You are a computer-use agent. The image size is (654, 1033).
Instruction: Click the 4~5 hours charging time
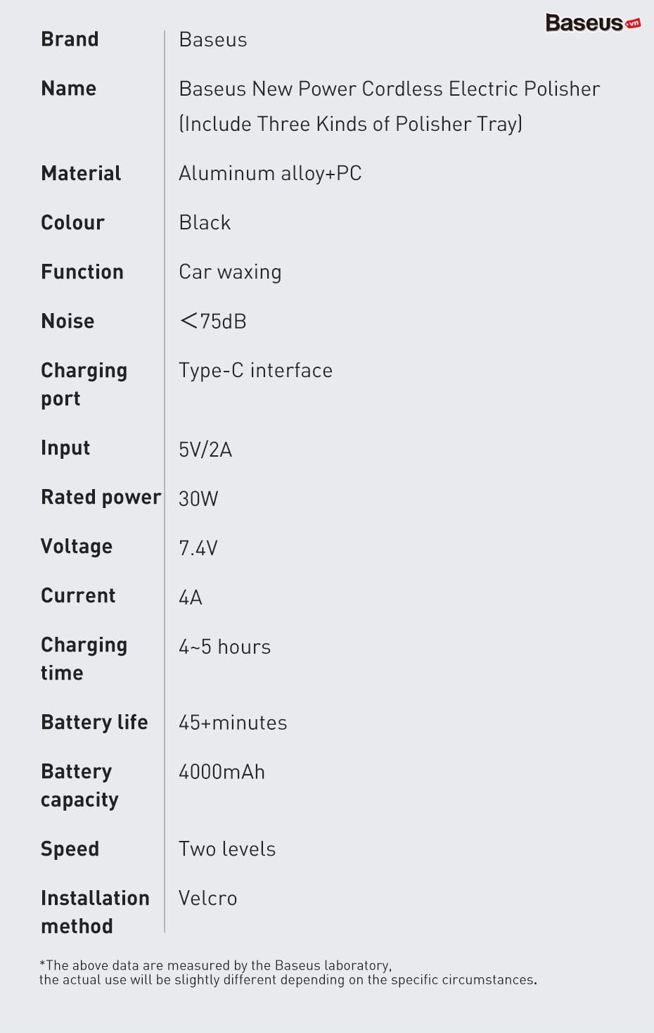pyautogui.click(x=224, y=647)
